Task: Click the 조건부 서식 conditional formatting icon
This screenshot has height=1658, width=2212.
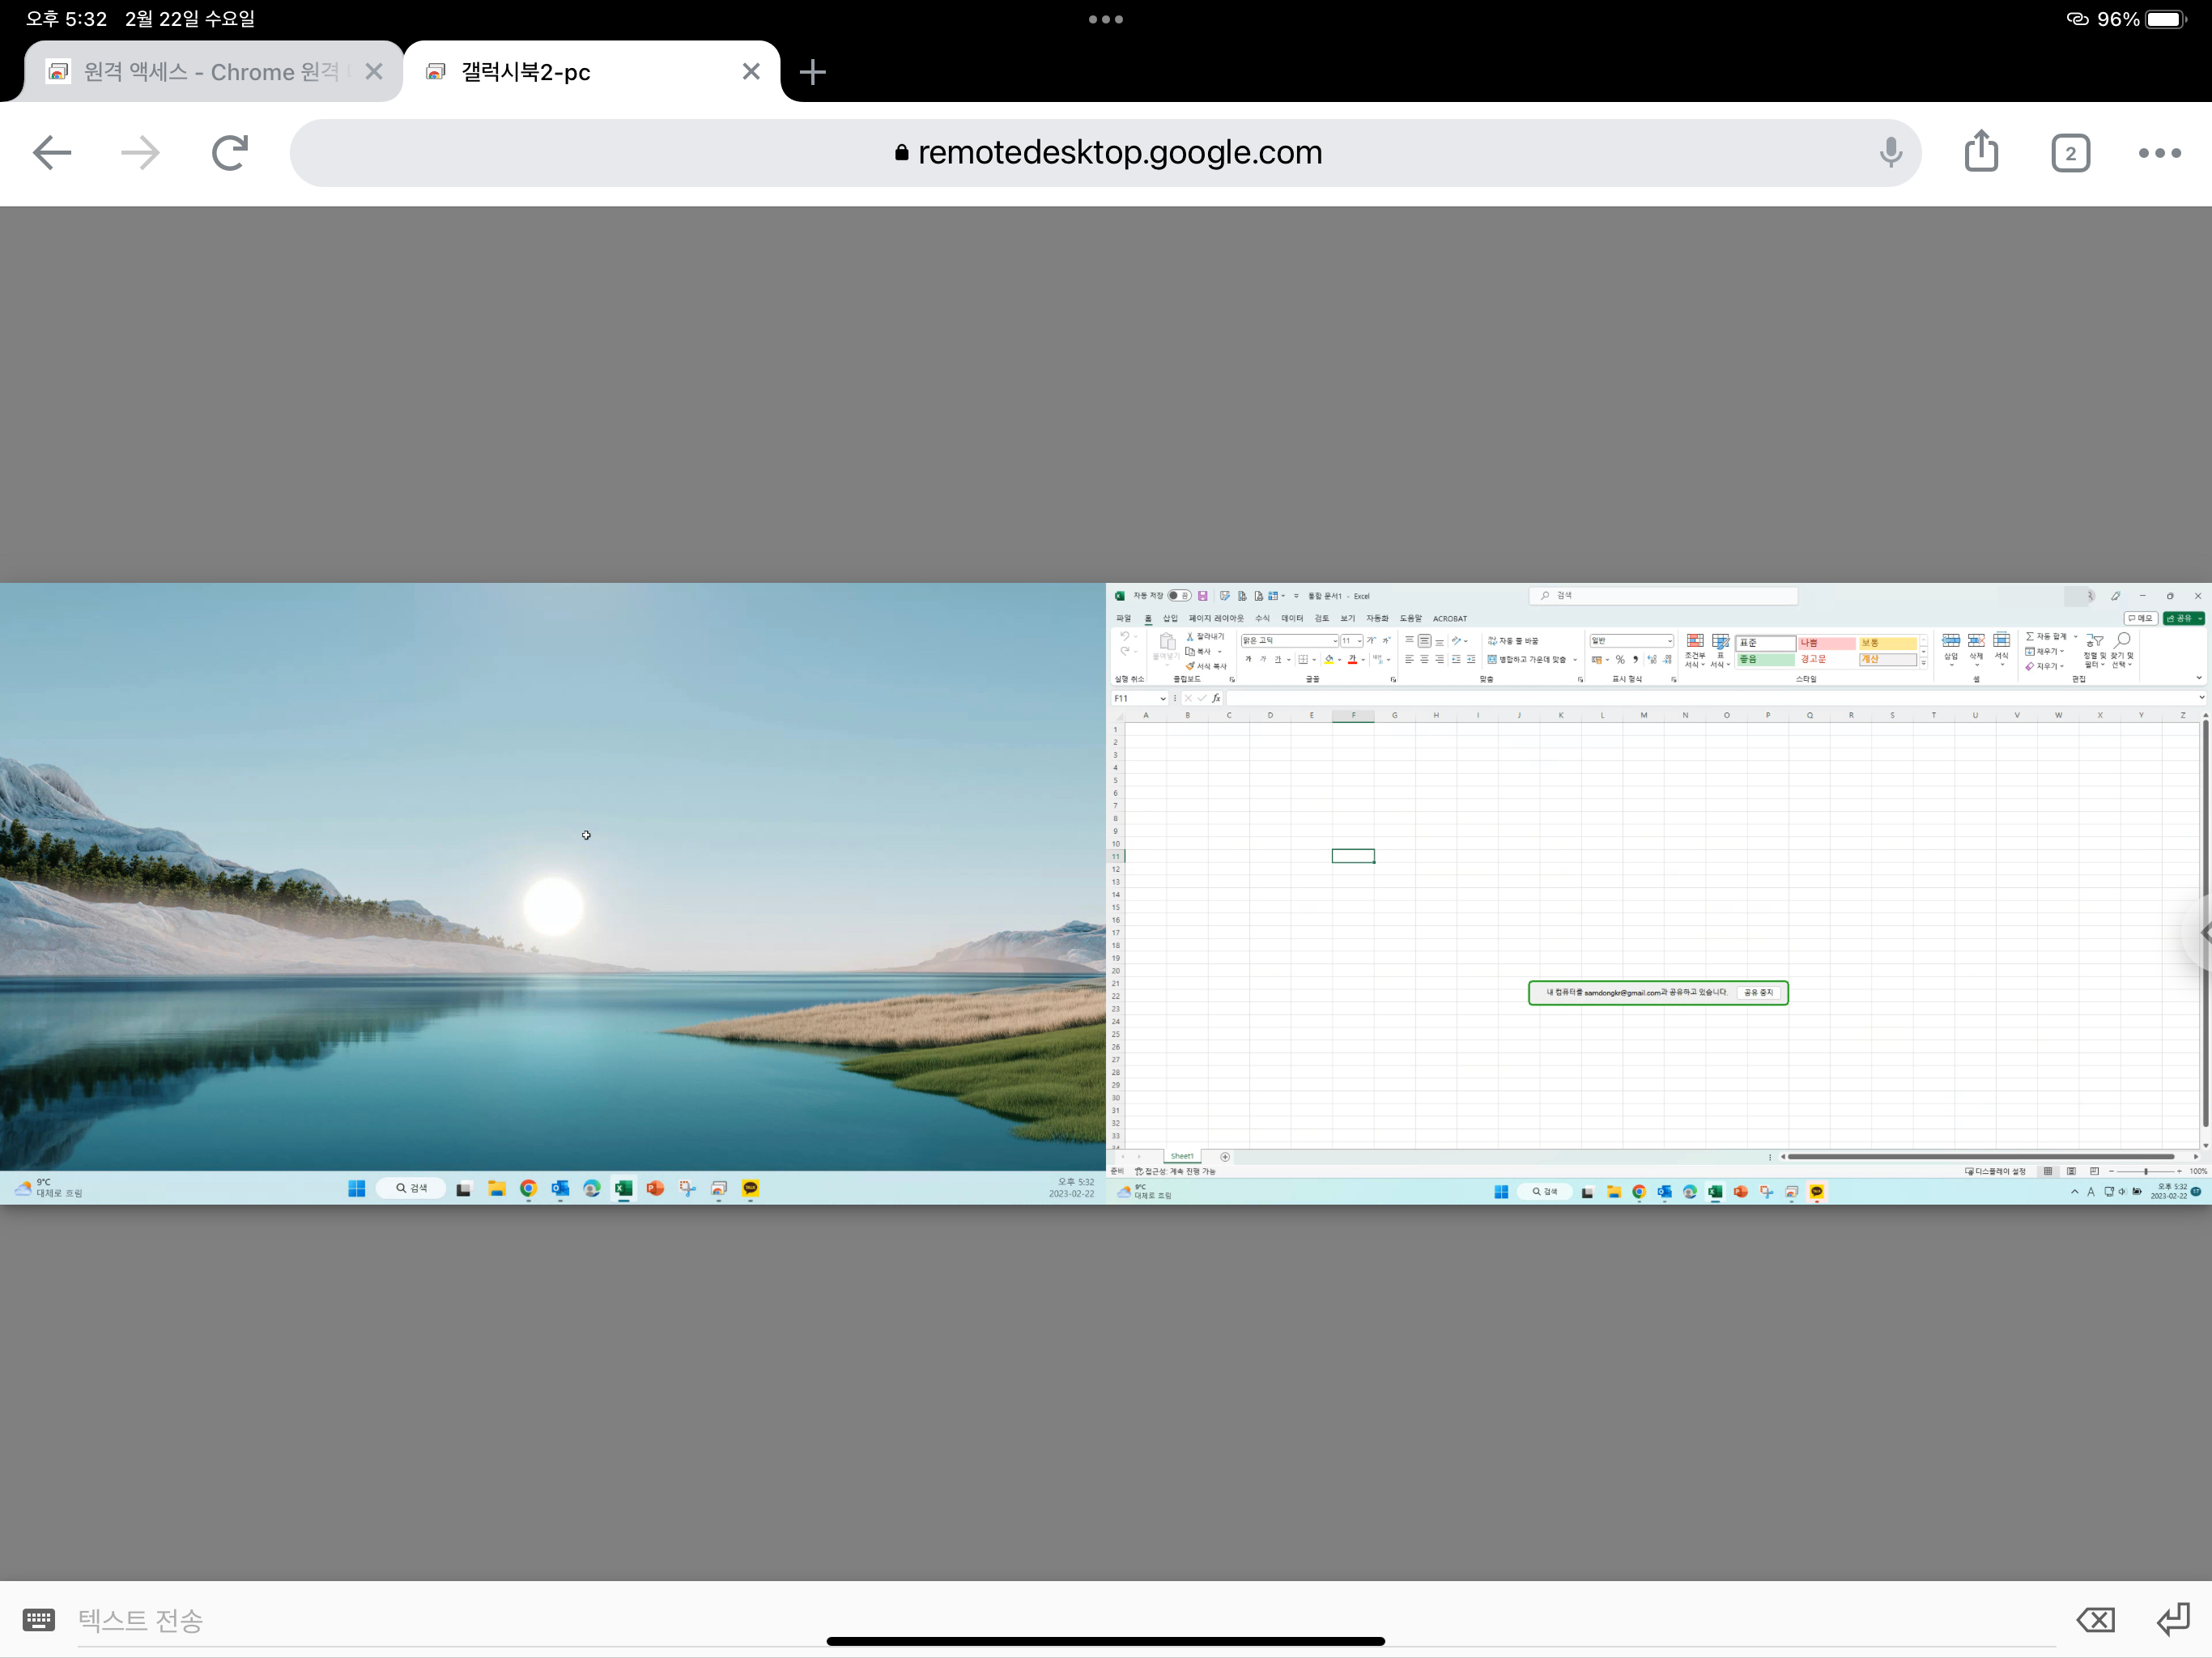Action: (x=1695, y=642)
